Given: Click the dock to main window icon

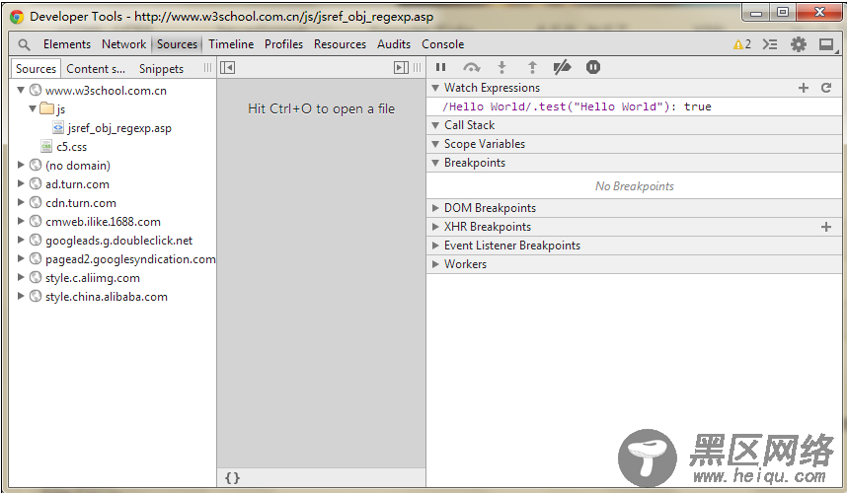Looking at the screenshot, I should pos(826,44).
